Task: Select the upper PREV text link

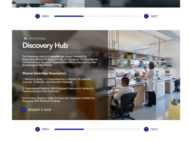Action: [46, 16]
